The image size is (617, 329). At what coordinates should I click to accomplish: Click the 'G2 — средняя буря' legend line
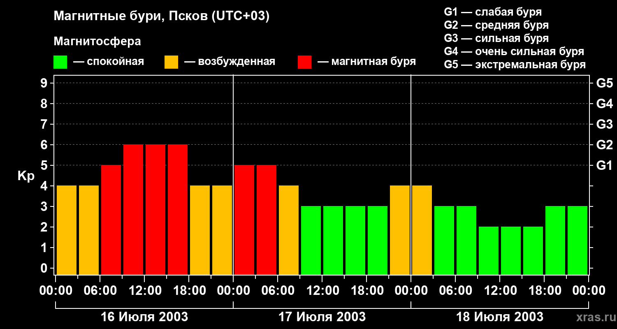(496, 25)
